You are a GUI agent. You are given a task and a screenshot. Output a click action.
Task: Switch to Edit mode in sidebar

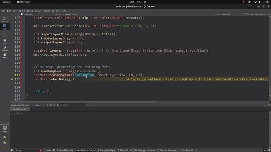(x=5, y=27)
